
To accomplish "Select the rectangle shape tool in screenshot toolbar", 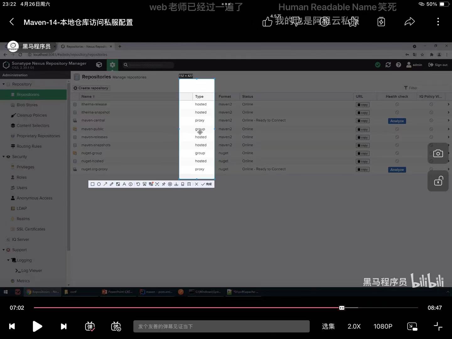I will (93, 184).
